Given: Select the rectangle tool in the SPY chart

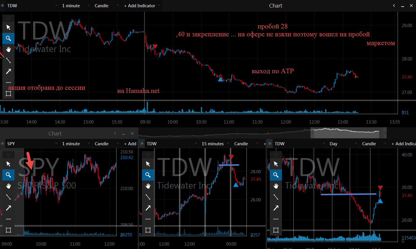Looking at the screenshot, I should coord(8,230).
